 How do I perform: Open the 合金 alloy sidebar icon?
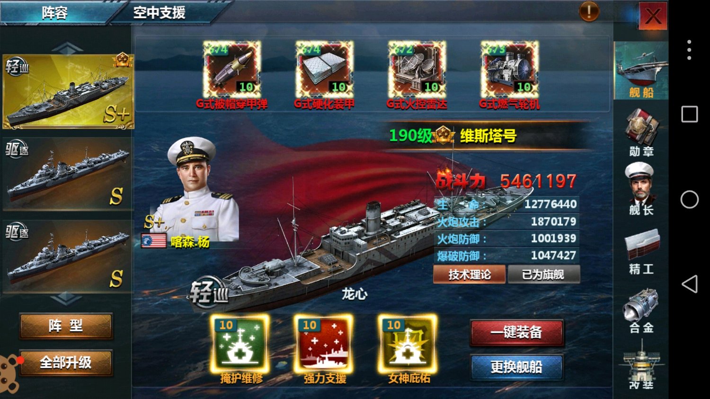(641, 311)
